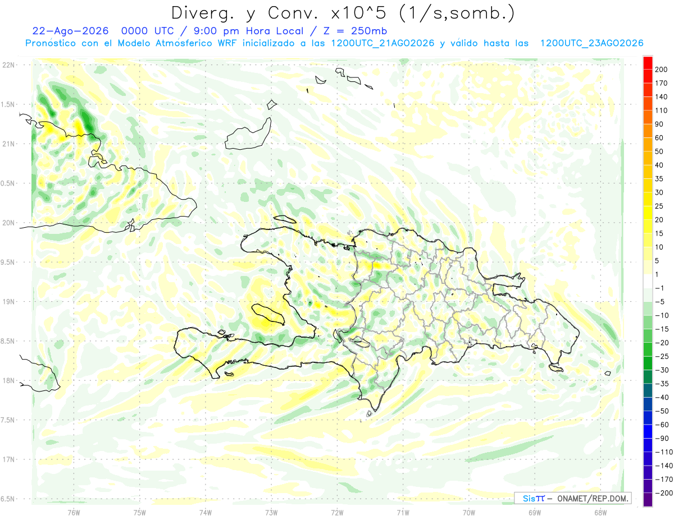Click the positive '40' color scale label
Image resolution: width=674 pixels, height=520 pixels.
click(660, 165)
